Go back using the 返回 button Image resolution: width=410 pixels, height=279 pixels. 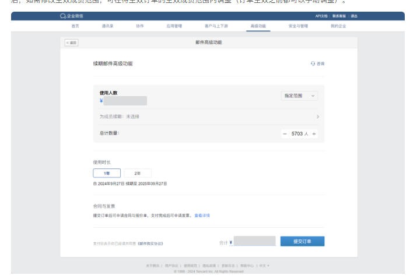[71, 43]
